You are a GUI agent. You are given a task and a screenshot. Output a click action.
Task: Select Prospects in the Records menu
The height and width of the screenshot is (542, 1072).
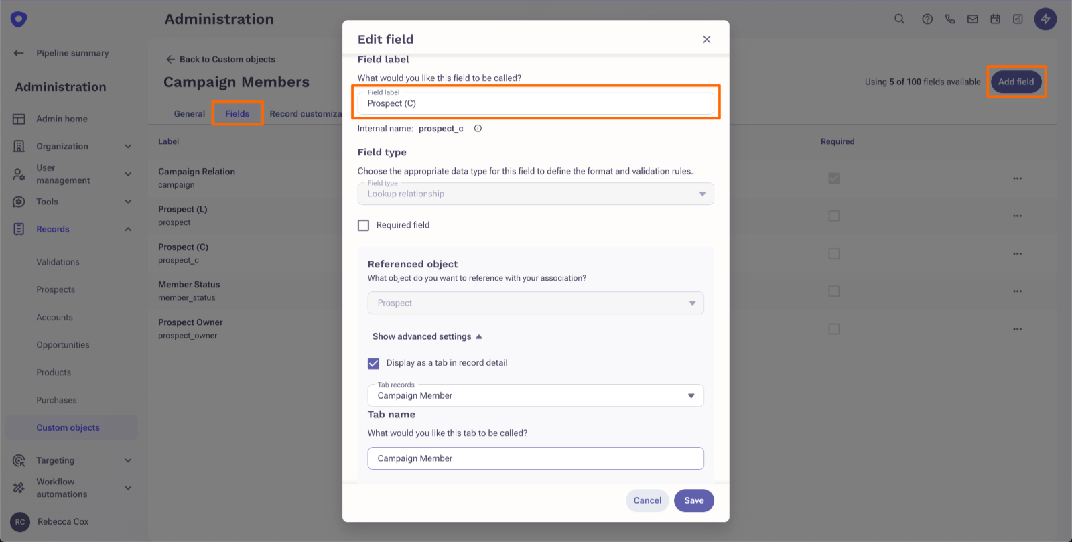[x=56, y=289]
